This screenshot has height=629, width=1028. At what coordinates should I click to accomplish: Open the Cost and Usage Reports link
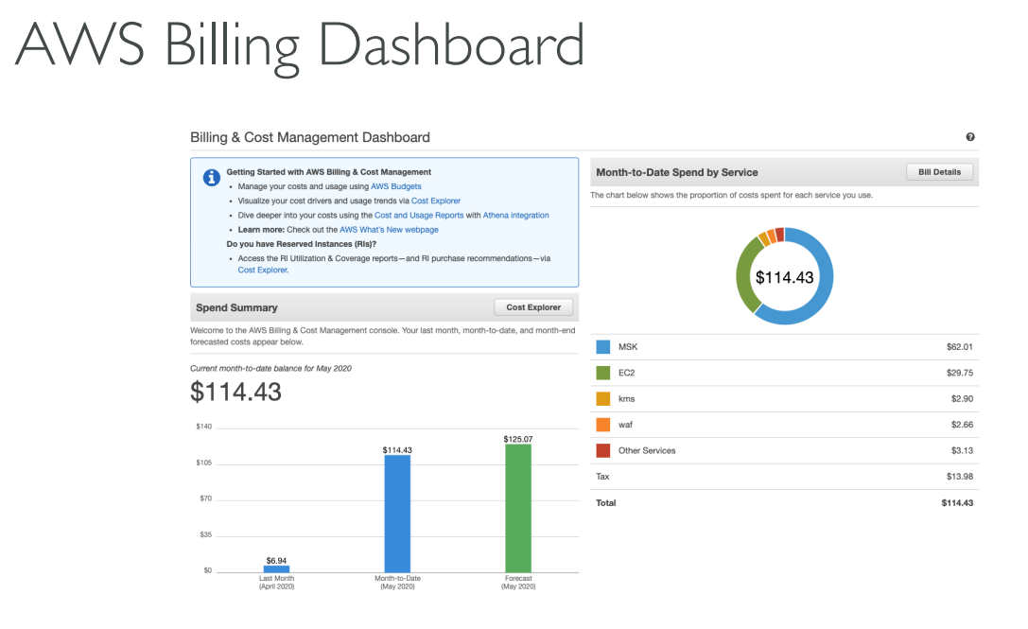pyautogui.click(x=419, y=215)
